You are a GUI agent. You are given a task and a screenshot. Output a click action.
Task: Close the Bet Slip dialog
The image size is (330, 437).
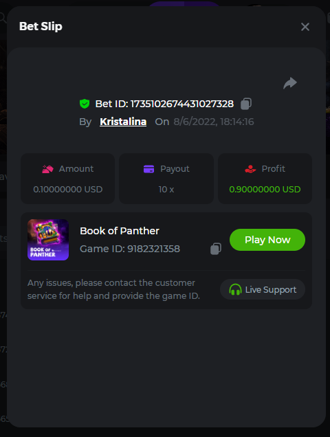(305, 27)
